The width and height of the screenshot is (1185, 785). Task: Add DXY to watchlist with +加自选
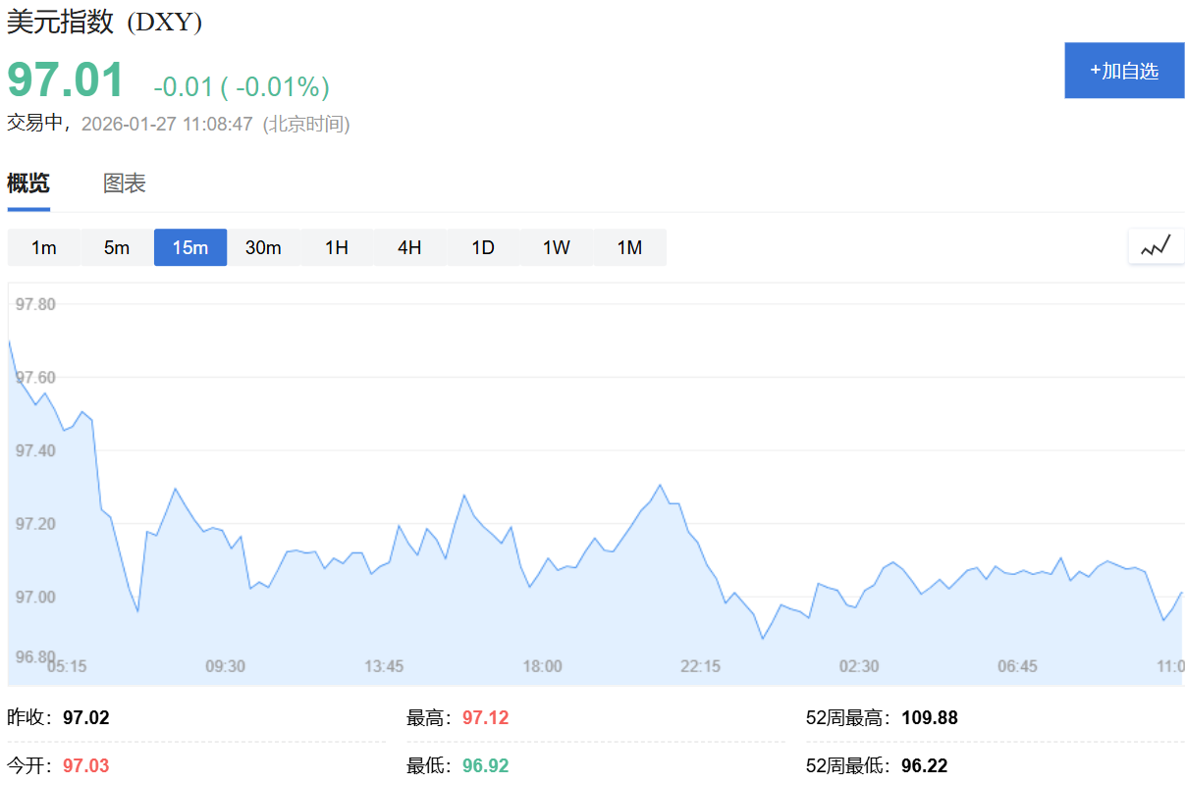click(x=1124, y=71)
